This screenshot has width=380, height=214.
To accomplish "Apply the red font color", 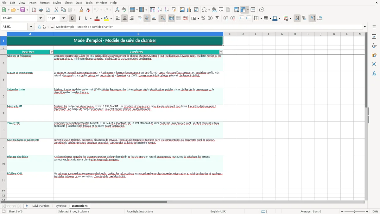I will (97, 18).
